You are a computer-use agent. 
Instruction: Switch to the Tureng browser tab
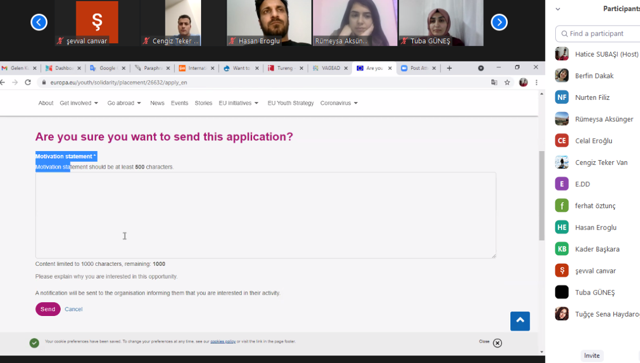tap(287, 68)
